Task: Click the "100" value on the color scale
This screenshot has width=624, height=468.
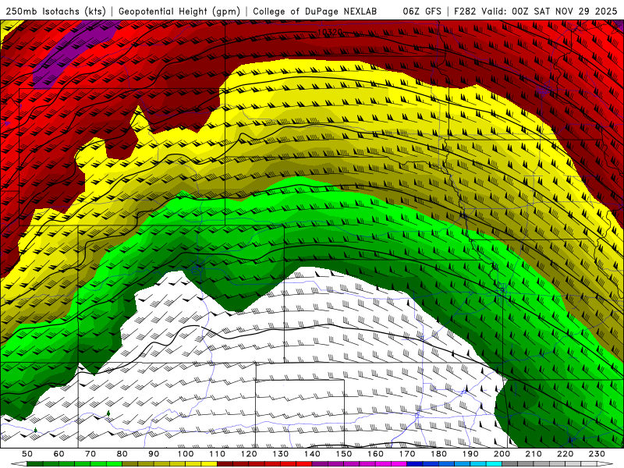Action: 185,454
